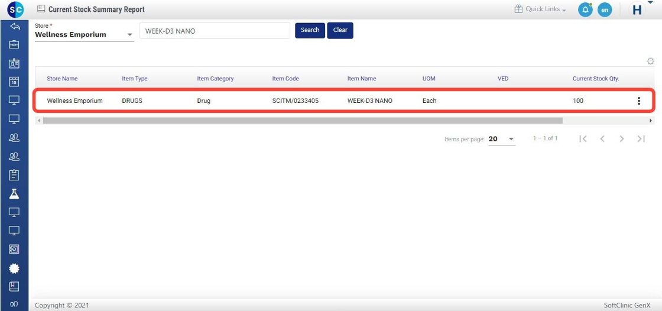Open the H user profile avatar
The image size is (662, 311).
pos(637,9)
